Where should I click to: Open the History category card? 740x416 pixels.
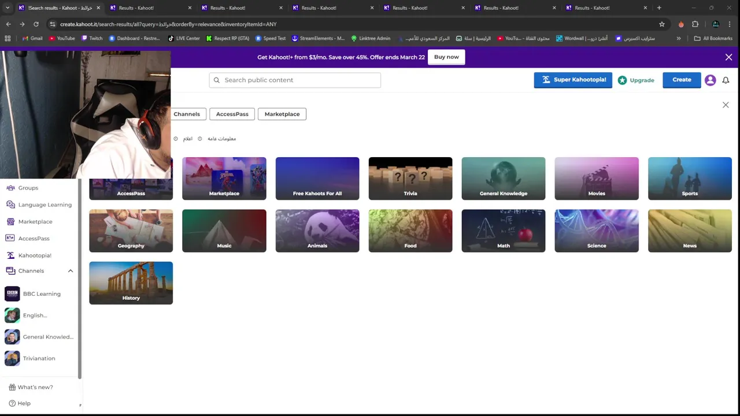click(131, 283)
